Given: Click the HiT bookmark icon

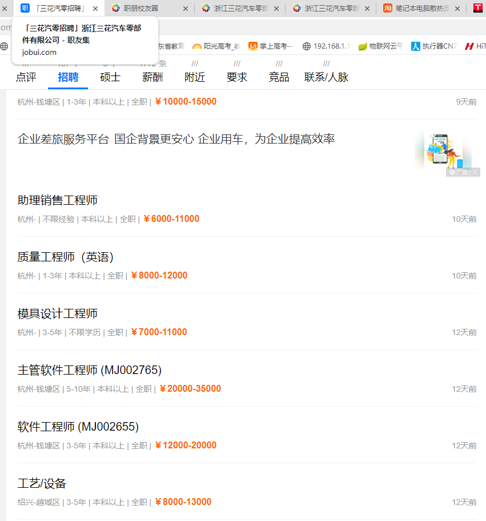Looking at the screenshot, I should tap(469, 46).
